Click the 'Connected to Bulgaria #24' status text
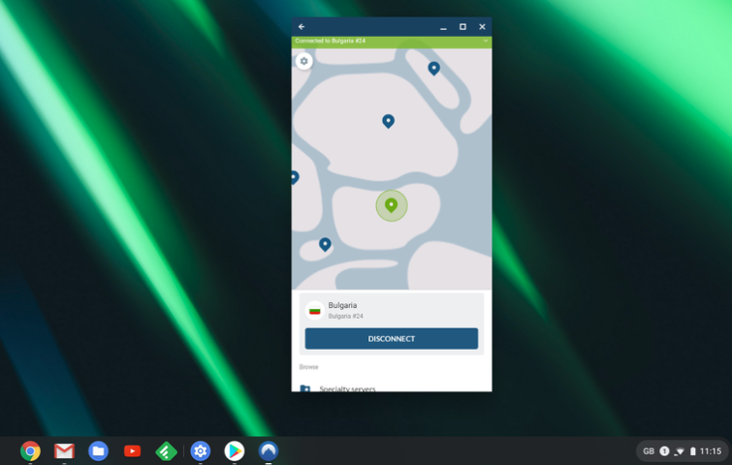Screen dimensions: 732x465 pos(330,41)
